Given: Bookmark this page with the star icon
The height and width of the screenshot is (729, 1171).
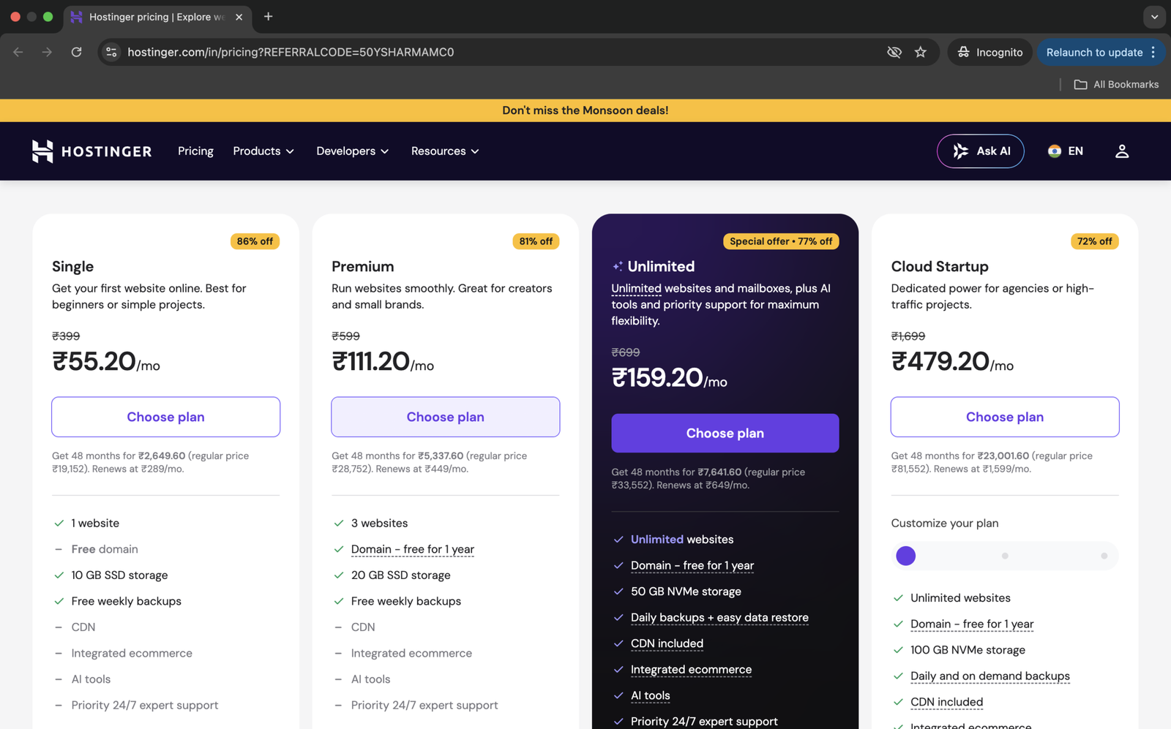Looking at the screenshot, I should pos(921,52).
